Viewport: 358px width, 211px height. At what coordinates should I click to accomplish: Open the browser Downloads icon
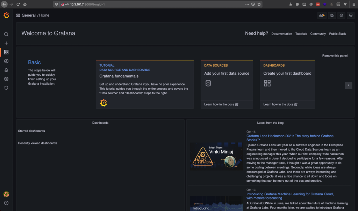click(291, 4)
